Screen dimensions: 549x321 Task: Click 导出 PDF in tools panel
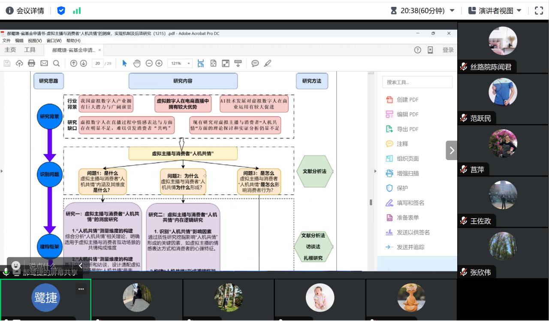[407, 129]
